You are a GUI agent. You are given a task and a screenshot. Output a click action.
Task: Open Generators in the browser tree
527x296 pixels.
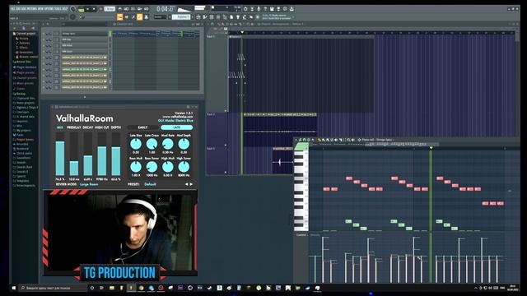tap(26, 53)
